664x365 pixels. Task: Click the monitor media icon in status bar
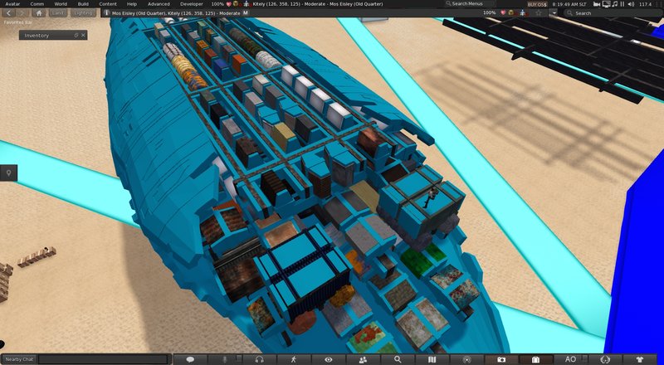[607, 4]
